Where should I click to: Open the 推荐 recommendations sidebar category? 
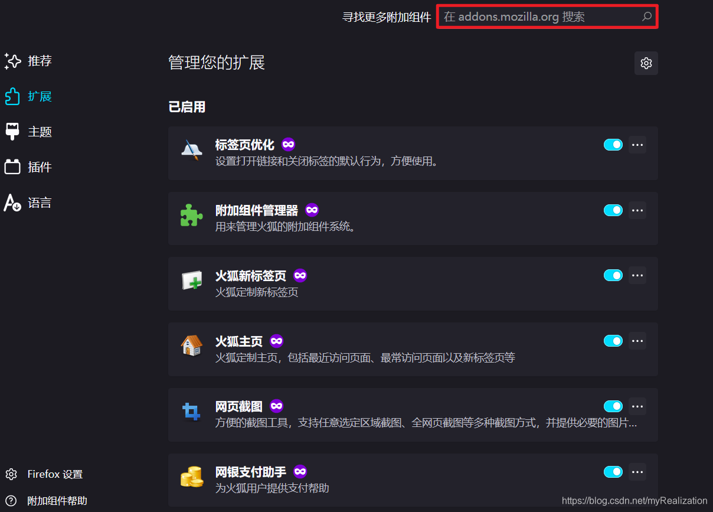[x=28, y=61]
